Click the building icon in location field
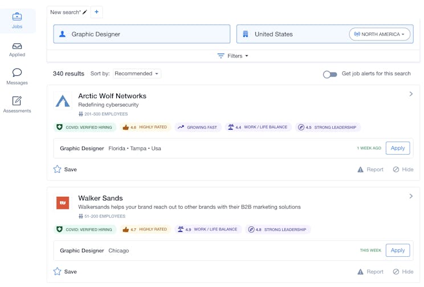 [246, 34]
